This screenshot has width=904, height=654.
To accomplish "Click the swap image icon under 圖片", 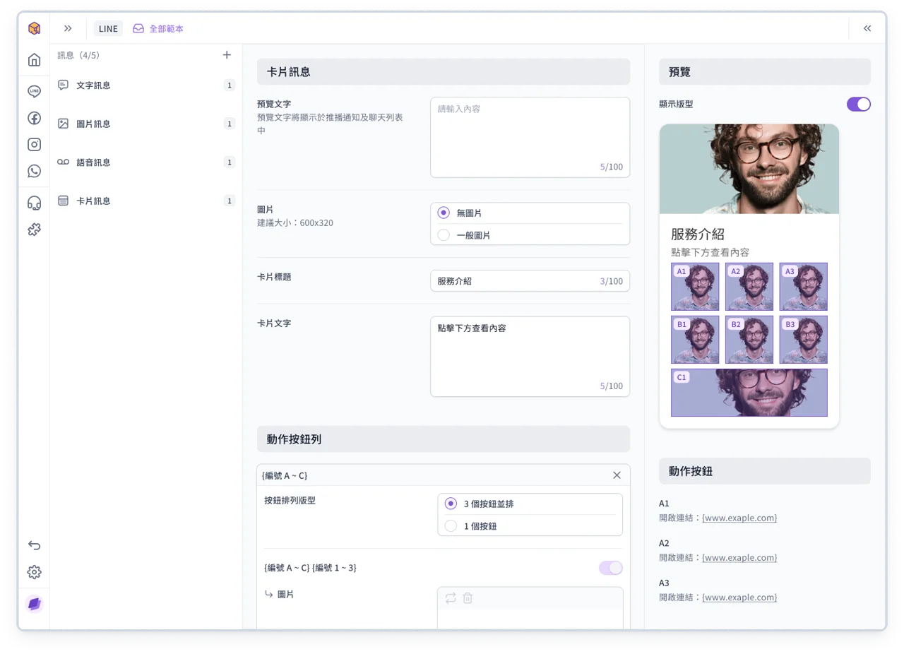I will coord(451,598).
